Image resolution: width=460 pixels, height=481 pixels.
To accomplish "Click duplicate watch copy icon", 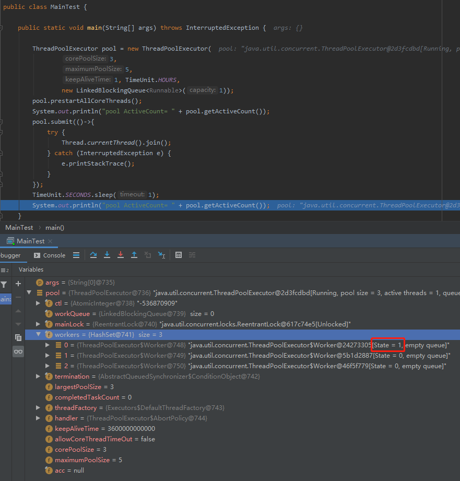I will coord(18,338).
